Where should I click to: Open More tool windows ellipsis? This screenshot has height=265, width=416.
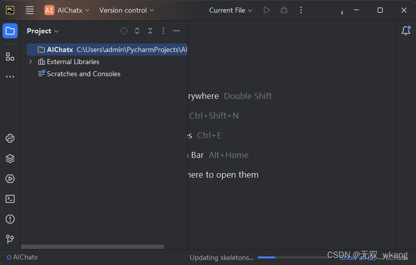coord(10,77)
